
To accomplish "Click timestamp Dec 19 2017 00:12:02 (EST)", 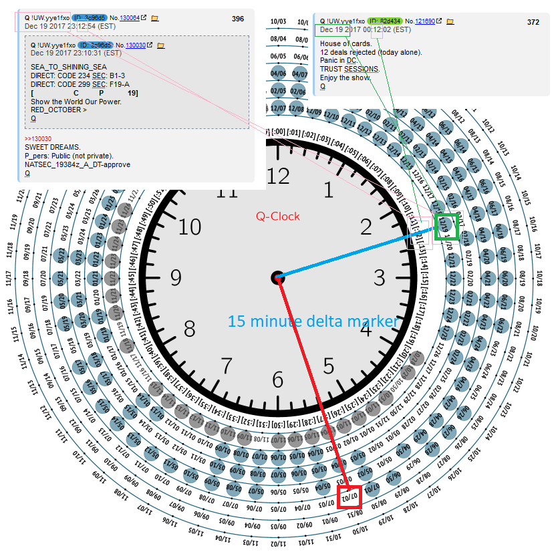I will tap(366, 30).
